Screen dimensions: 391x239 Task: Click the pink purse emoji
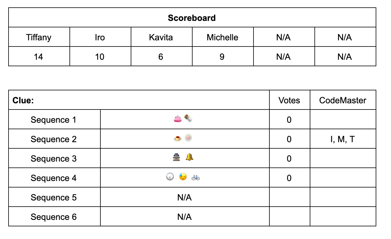(178, 119)
